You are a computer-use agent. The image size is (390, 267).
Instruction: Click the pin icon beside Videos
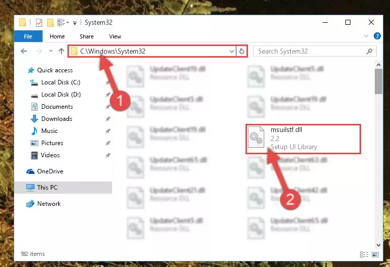point(108,155)
